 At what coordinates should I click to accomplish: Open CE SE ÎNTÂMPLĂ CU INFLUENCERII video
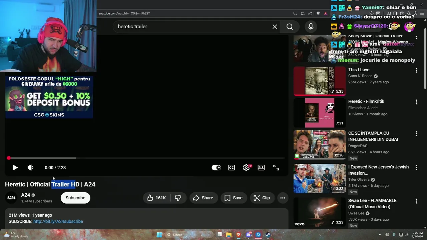(373, 136)
